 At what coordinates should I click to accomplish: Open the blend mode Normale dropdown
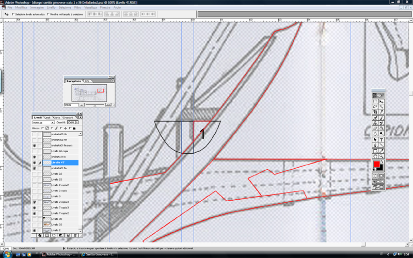(x=43, y=123)
